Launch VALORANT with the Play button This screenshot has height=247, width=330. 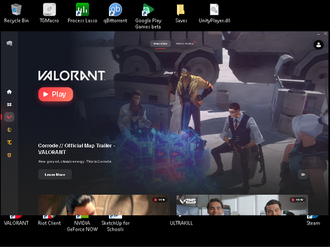point(55,94)
